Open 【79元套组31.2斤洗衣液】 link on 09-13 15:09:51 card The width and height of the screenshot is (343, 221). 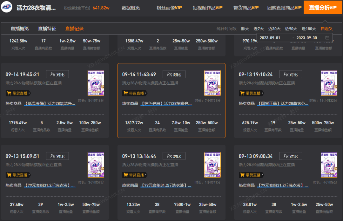click(x=50, y=185)
